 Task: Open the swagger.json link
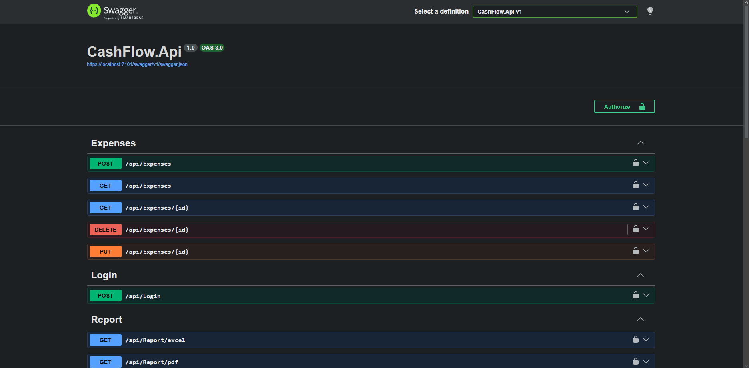tap(137, 64)
